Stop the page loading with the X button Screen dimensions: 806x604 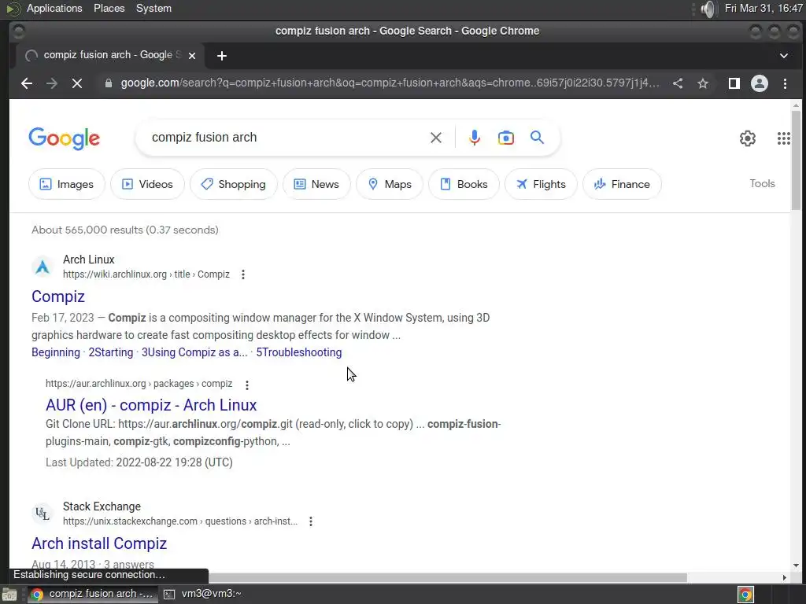pos(77,83)
